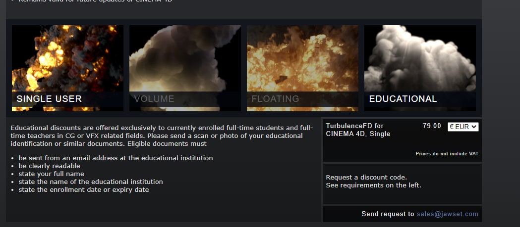Click the 'Prices do not include VAT.' note
Viewport: 520px width, 227px height.
tap(447, 154)
